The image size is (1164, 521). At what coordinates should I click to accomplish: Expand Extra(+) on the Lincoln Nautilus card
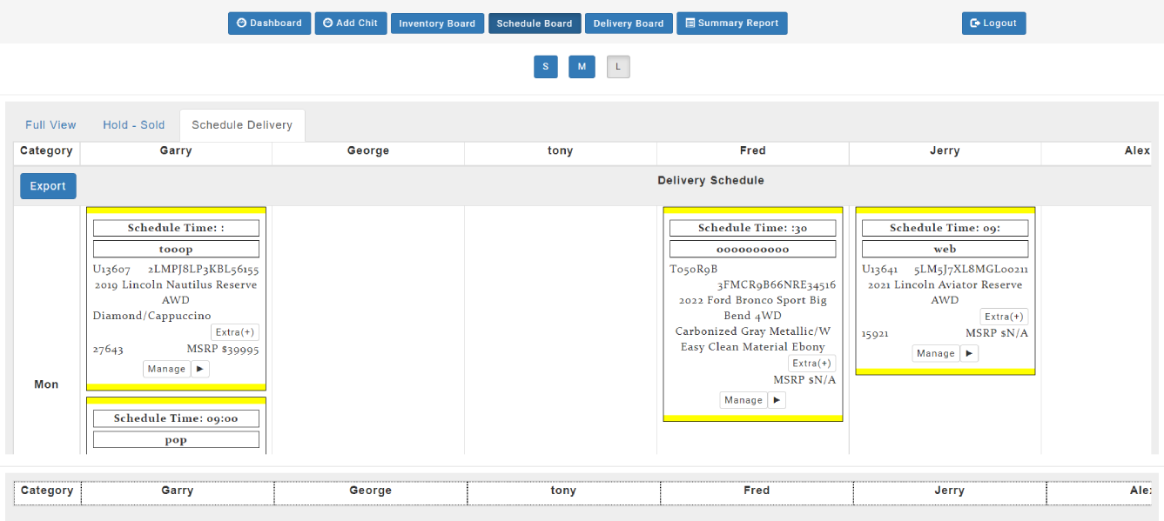tap(235, 332)
